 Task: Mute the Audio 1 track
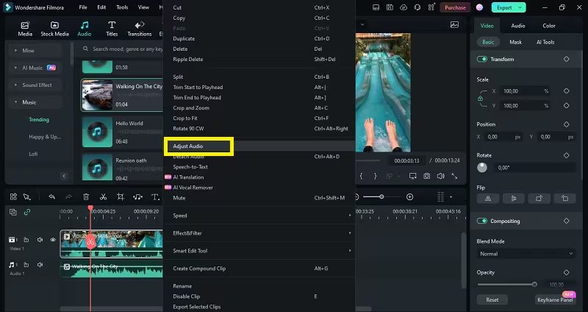40,265
